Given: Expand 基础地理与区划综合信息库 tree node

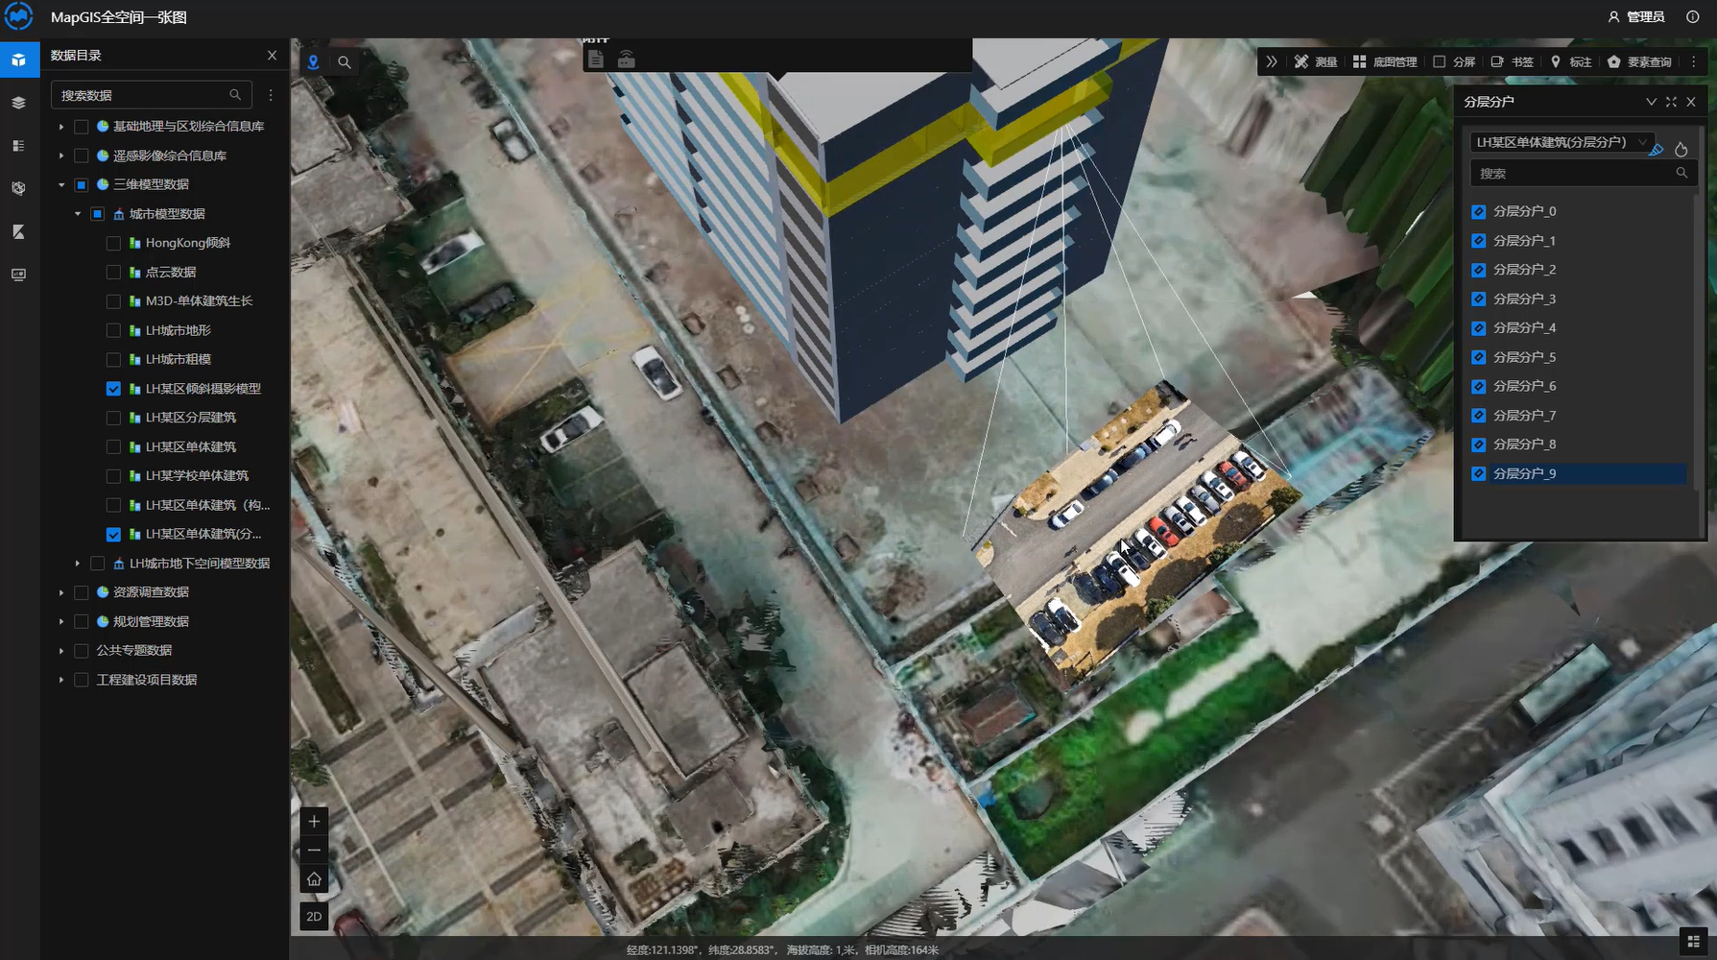Looking at the screenshot, I should pos(61,127).
